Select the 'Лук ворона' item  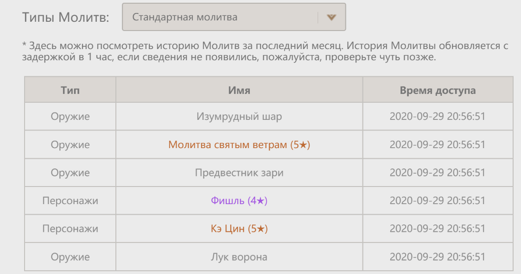(x=239, y=257)
